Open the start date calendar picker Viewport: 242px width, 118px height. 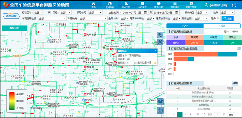[146, 12]
